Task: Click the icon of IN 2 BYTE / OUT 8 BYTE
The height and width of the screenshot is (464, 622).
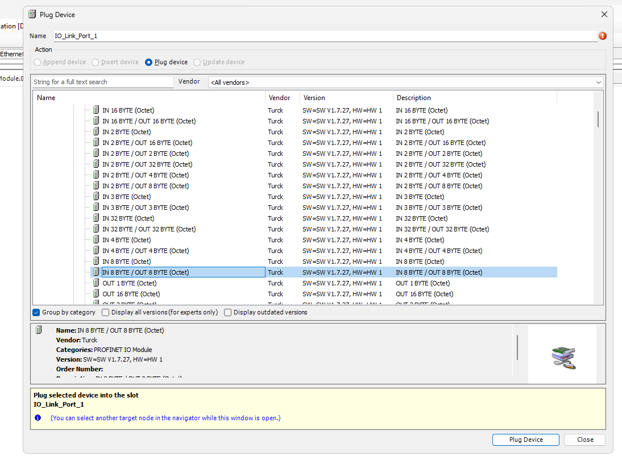Action: point(96,185)
